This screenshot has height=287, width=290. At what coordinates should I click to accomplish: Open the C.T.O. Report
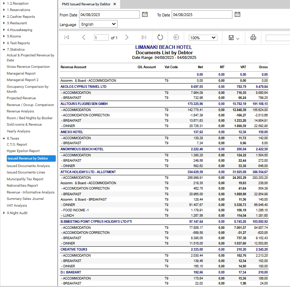click(17, 145)
